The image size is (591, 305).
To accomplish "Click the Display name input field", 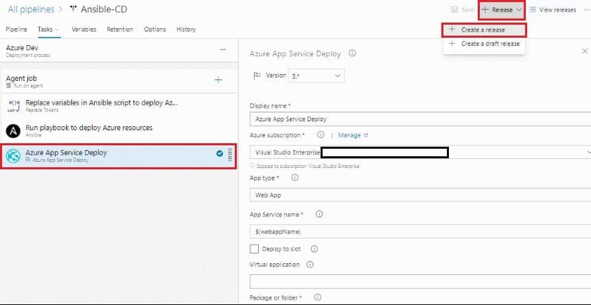I will coord(420,119).
